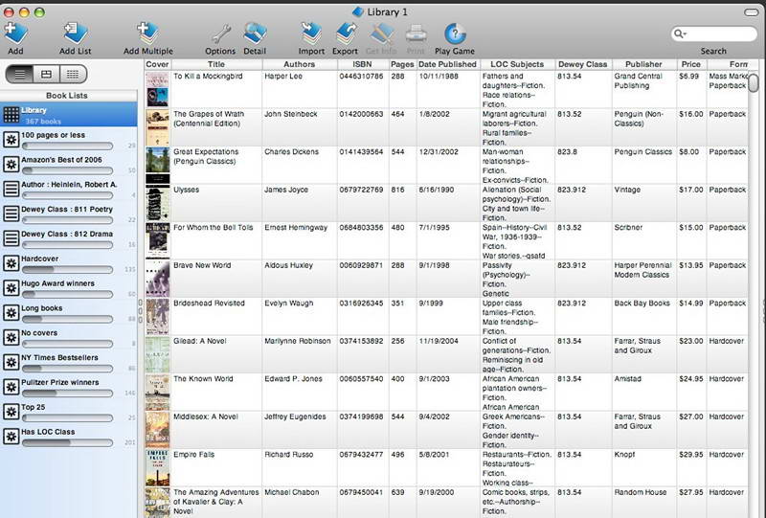Screen dimensions: 766x518
Task: Open the 100 pages or less list
Action: [x=68, y=140]
